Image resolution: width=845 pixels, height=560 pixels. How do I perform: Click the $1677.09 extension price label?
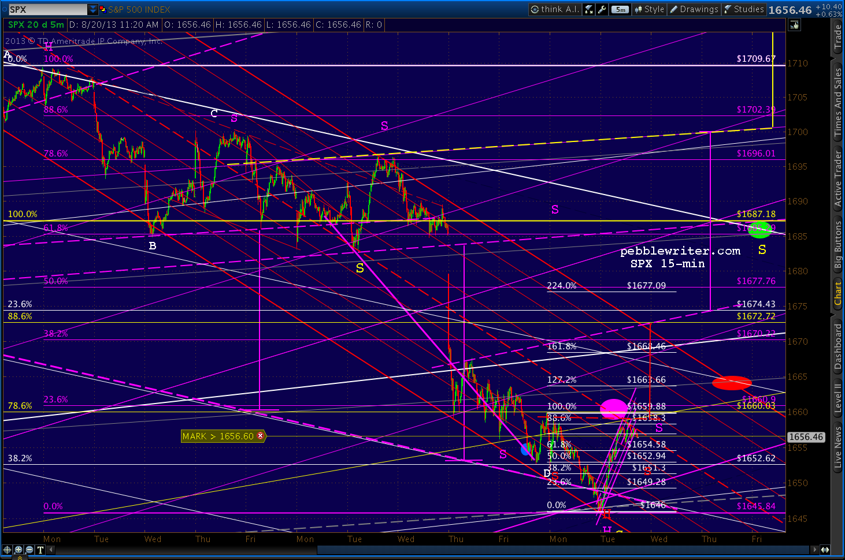click(646, 285)
